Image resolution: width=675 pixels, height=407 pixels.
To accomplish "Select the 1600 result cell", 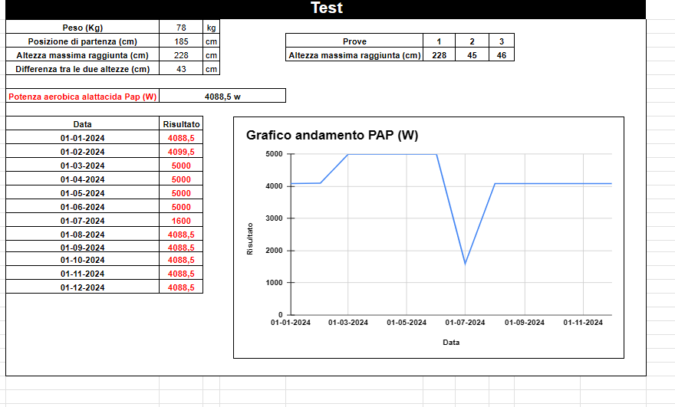I will 181,220.
